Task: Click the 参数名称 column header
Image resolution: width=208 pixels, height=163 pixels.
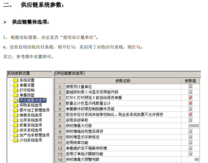Action: [123, 81]
